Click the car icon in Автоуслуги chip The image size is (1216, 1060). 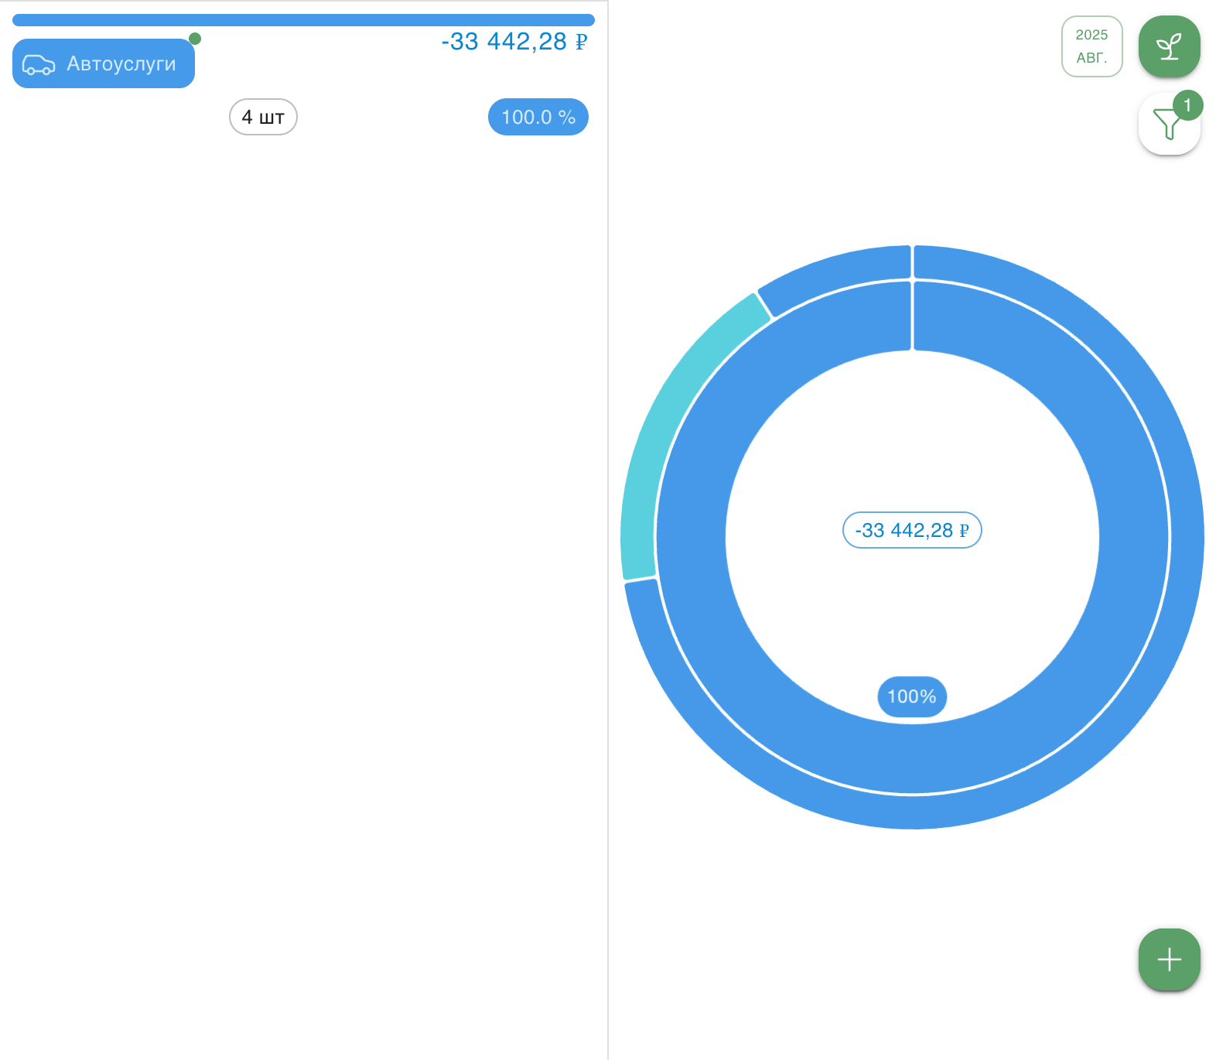click(39, 64)
